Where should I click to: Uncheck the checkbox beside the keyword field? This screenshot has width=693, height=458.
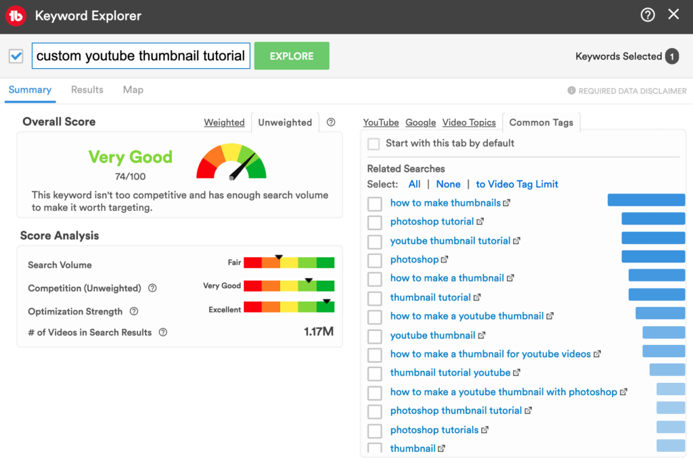(16, 56)
